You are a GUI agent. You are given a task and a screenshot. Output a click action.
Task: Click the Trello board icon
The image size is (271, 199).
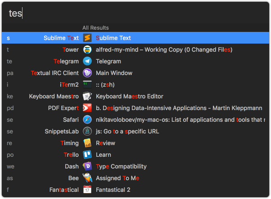click(x=87, y=155)
